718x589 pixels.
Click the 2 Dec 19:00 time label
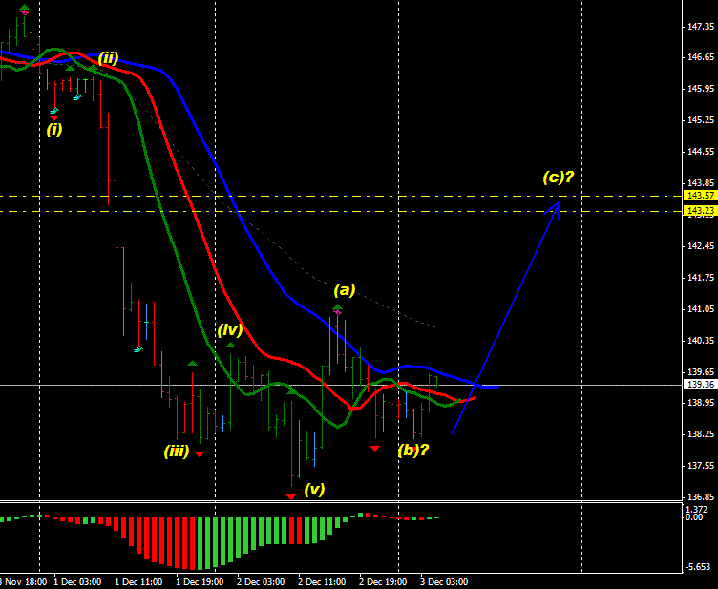(x=383, y=582)
